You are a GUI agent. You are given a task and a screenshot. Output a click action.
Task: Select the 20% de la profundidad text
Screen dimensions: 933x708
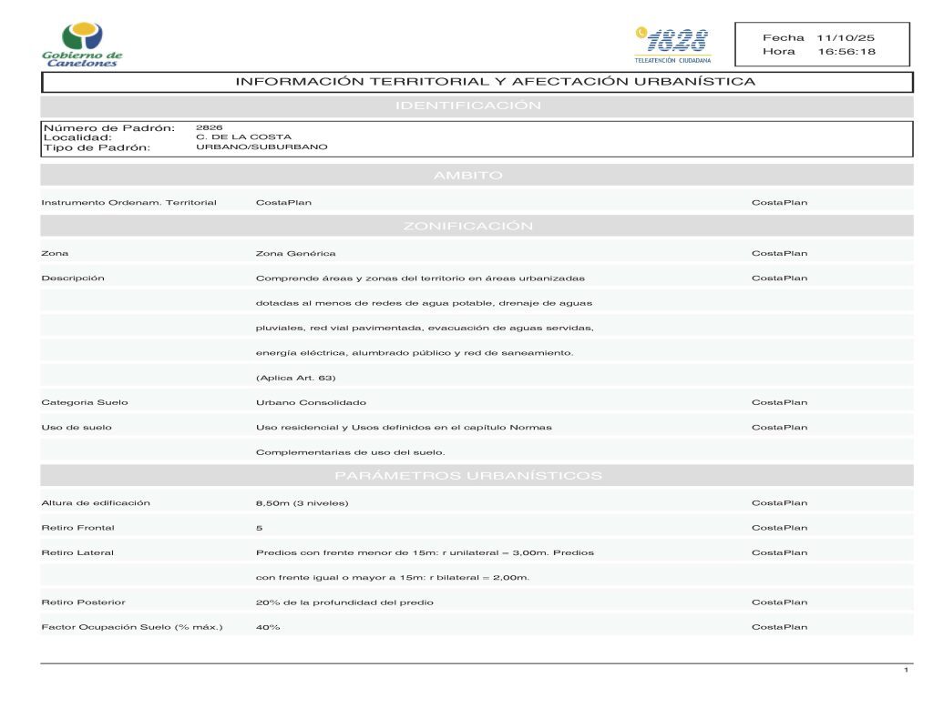tap(344, 602)
